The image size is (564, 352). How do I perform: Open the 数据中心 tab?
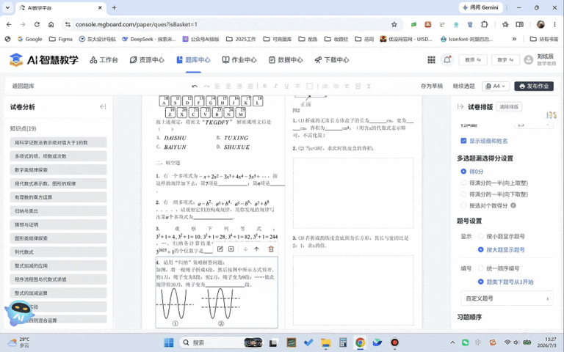click(286, 59)
